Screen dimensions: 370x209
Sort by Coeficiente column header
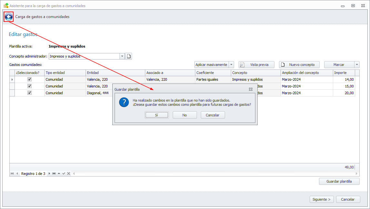coord(213,73)
